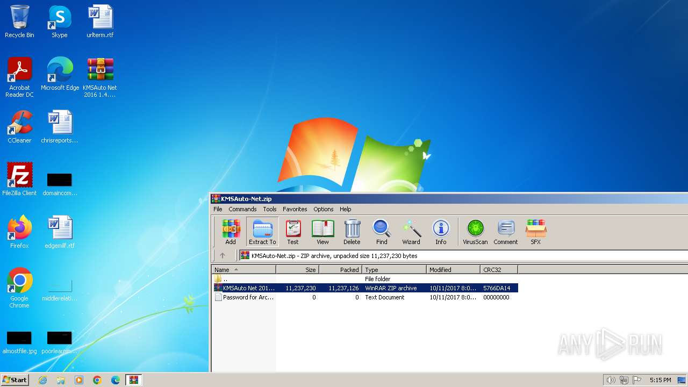Select Google Chrome desktop icon
Viewport: 688px width, 387px height.
[x=19, y=288]
